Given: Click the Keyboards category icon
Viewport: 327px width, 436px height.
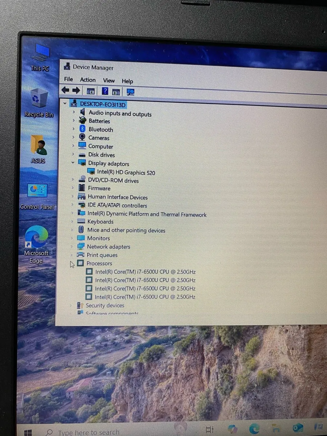Looking at the screenshot, I should pos(81,221).
